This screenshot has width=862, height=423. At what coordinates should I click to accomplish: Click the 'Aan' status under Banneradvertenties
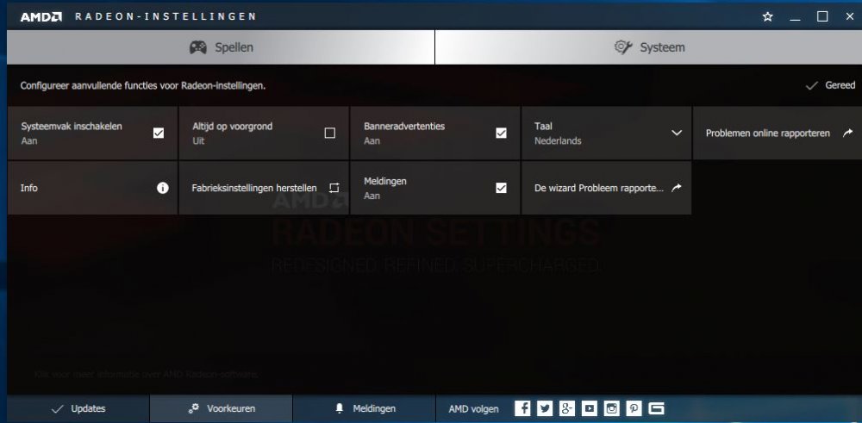372,140
